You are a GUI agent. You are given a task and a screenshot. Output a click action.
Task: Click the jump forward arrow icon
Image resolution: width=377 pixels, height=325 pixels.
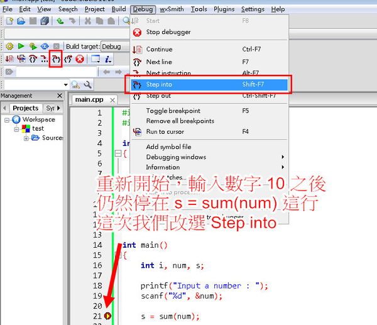118,72
